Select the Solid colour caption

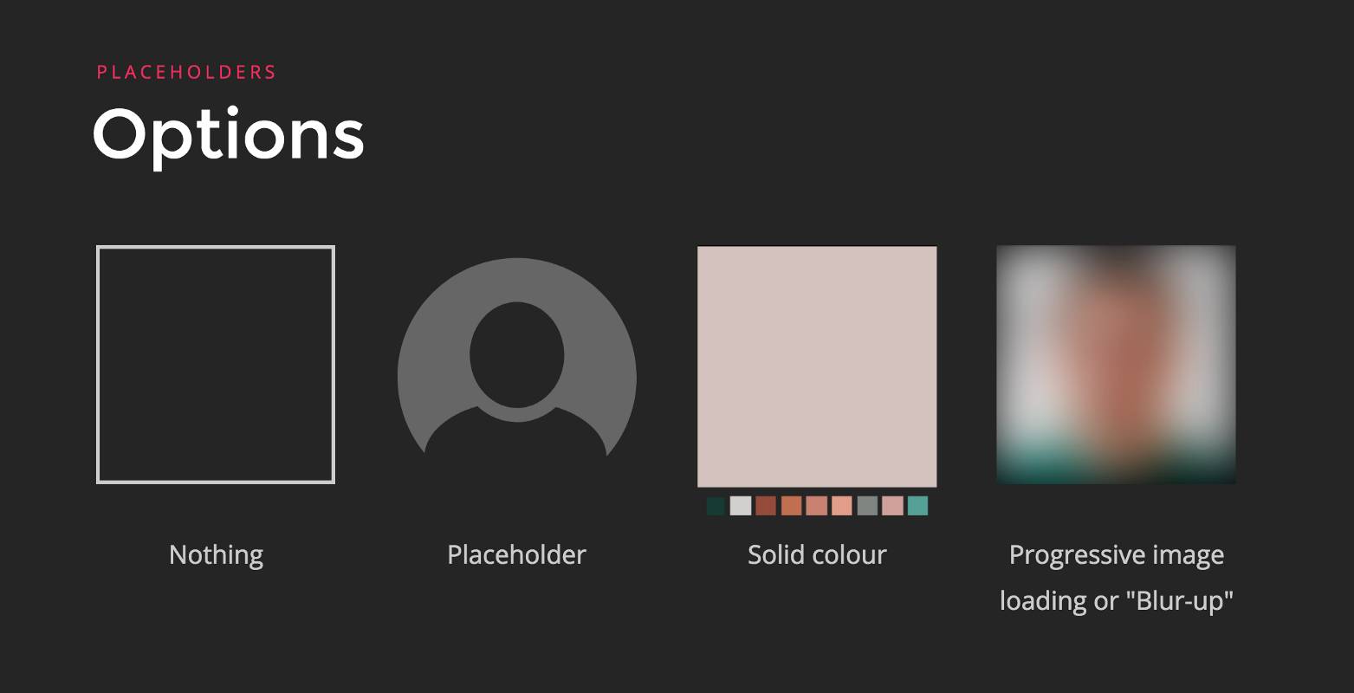[x=817, y=554]
